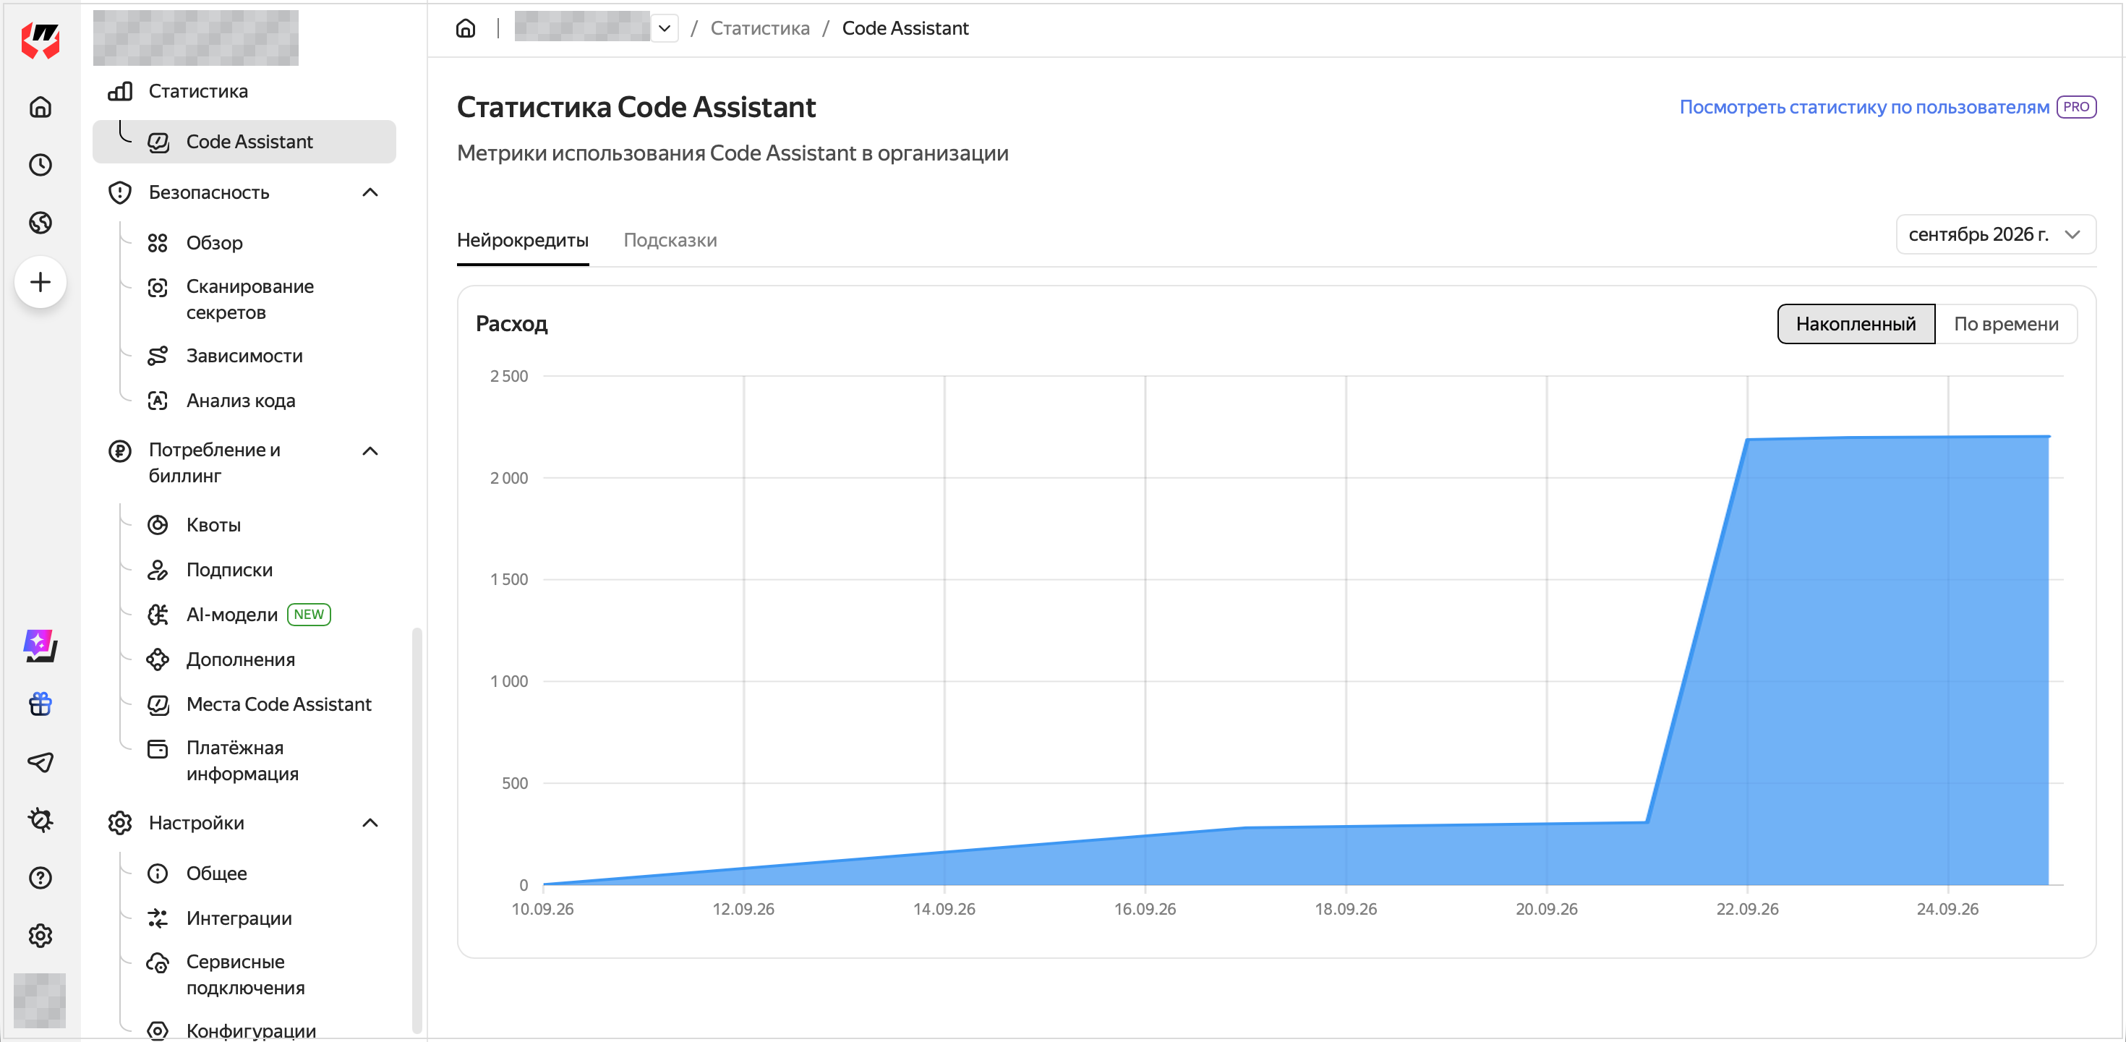The image size is (2126, 1042).
Task: Open Сервисные подключения page
Action: tap(244, 974)
